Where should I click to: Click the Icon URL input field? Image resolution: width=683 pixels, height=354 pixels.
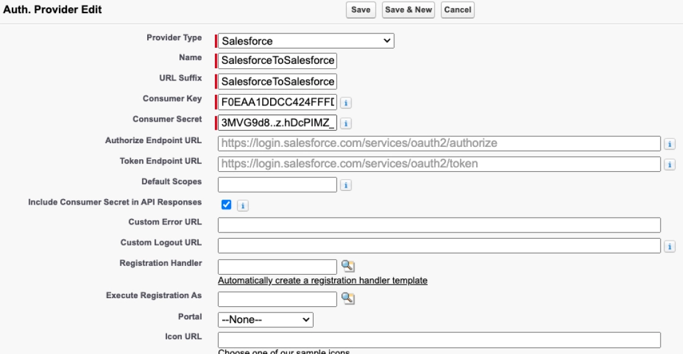point(439,340)
